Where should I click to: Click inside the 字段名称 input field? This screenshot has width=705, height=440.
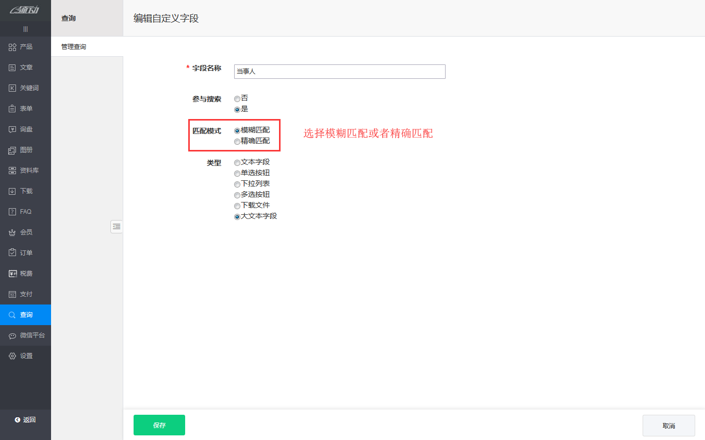[x=339, y=72]
